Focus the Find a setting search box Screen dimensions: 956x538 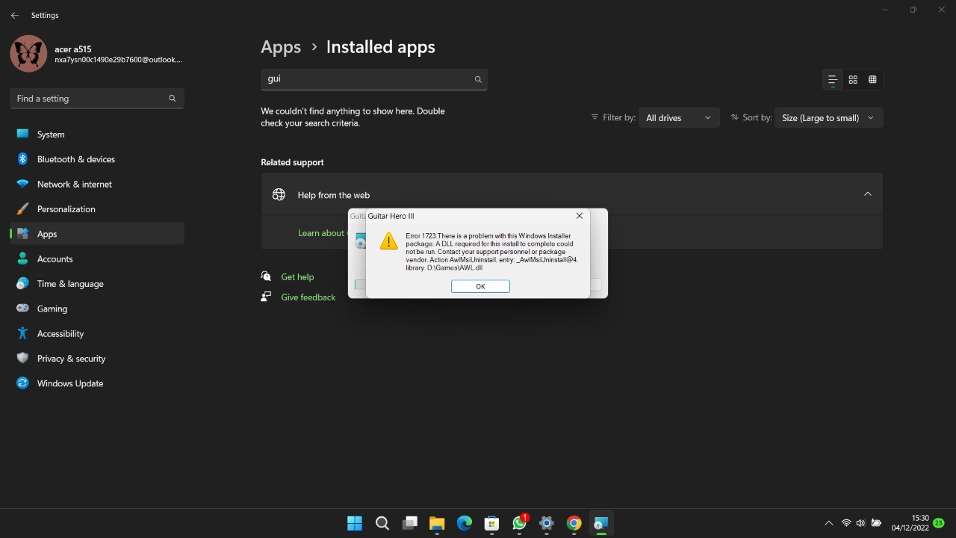[x=97, y=98]
